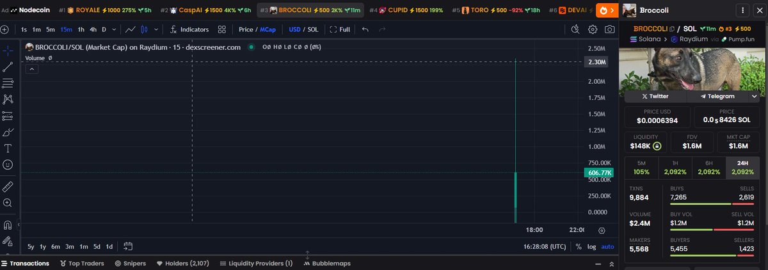Open axis settings gear near time scale
Viewport: 768px width, 270px height.
602,230
